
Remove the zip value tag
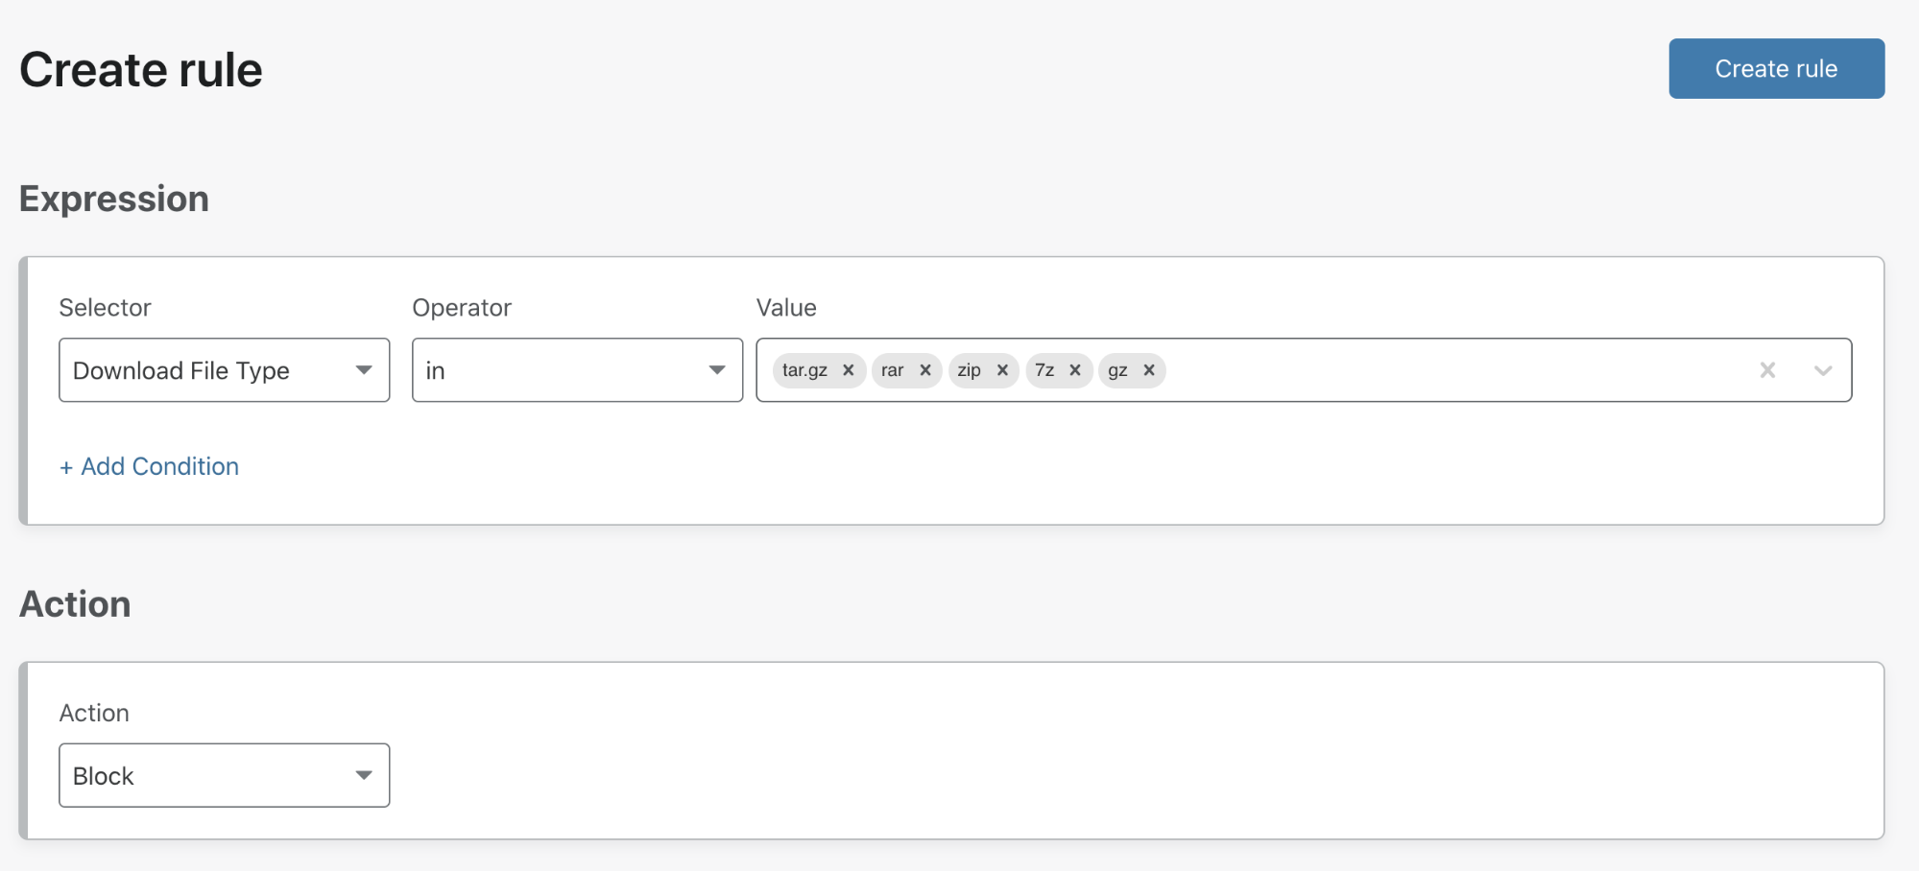pyautogui.click(x=1002, y=370)
